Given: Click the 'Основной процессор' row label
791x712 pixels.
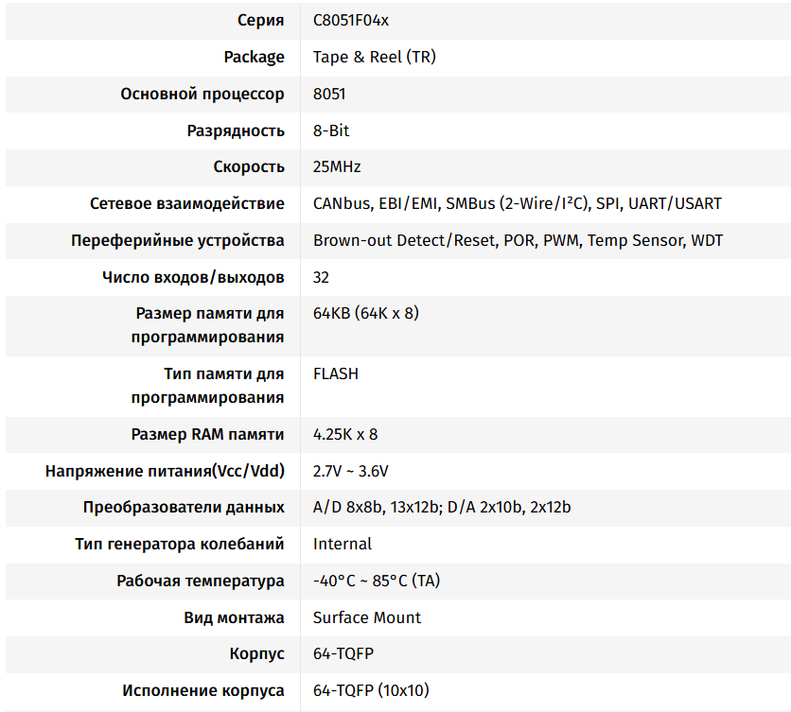Looking at the screenshot, I should click(202, 94).
